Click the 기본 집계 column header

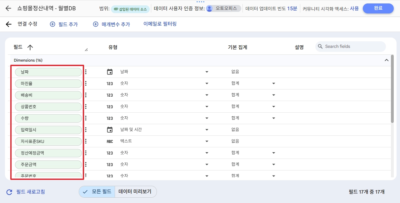[237, 47]
